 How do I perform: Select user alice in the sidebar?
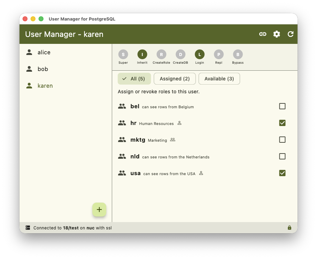(66, 52)
